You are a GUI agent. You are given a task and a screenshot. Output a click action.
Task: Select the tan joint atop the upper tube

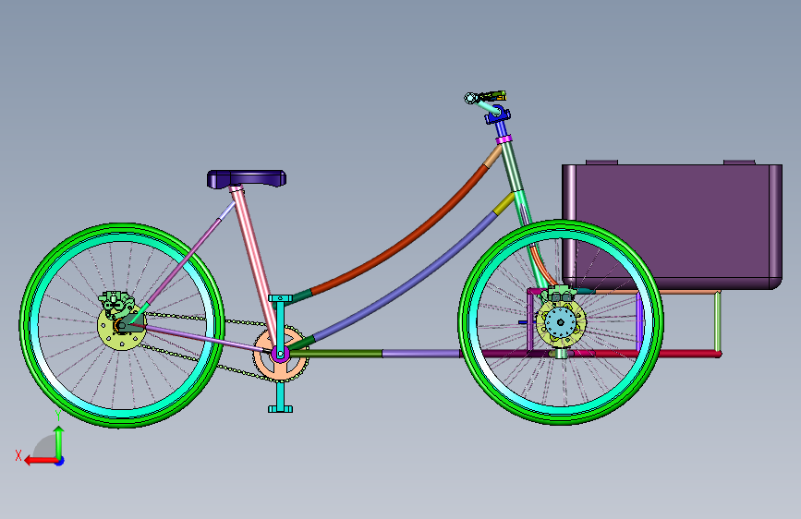coord(493,156)
